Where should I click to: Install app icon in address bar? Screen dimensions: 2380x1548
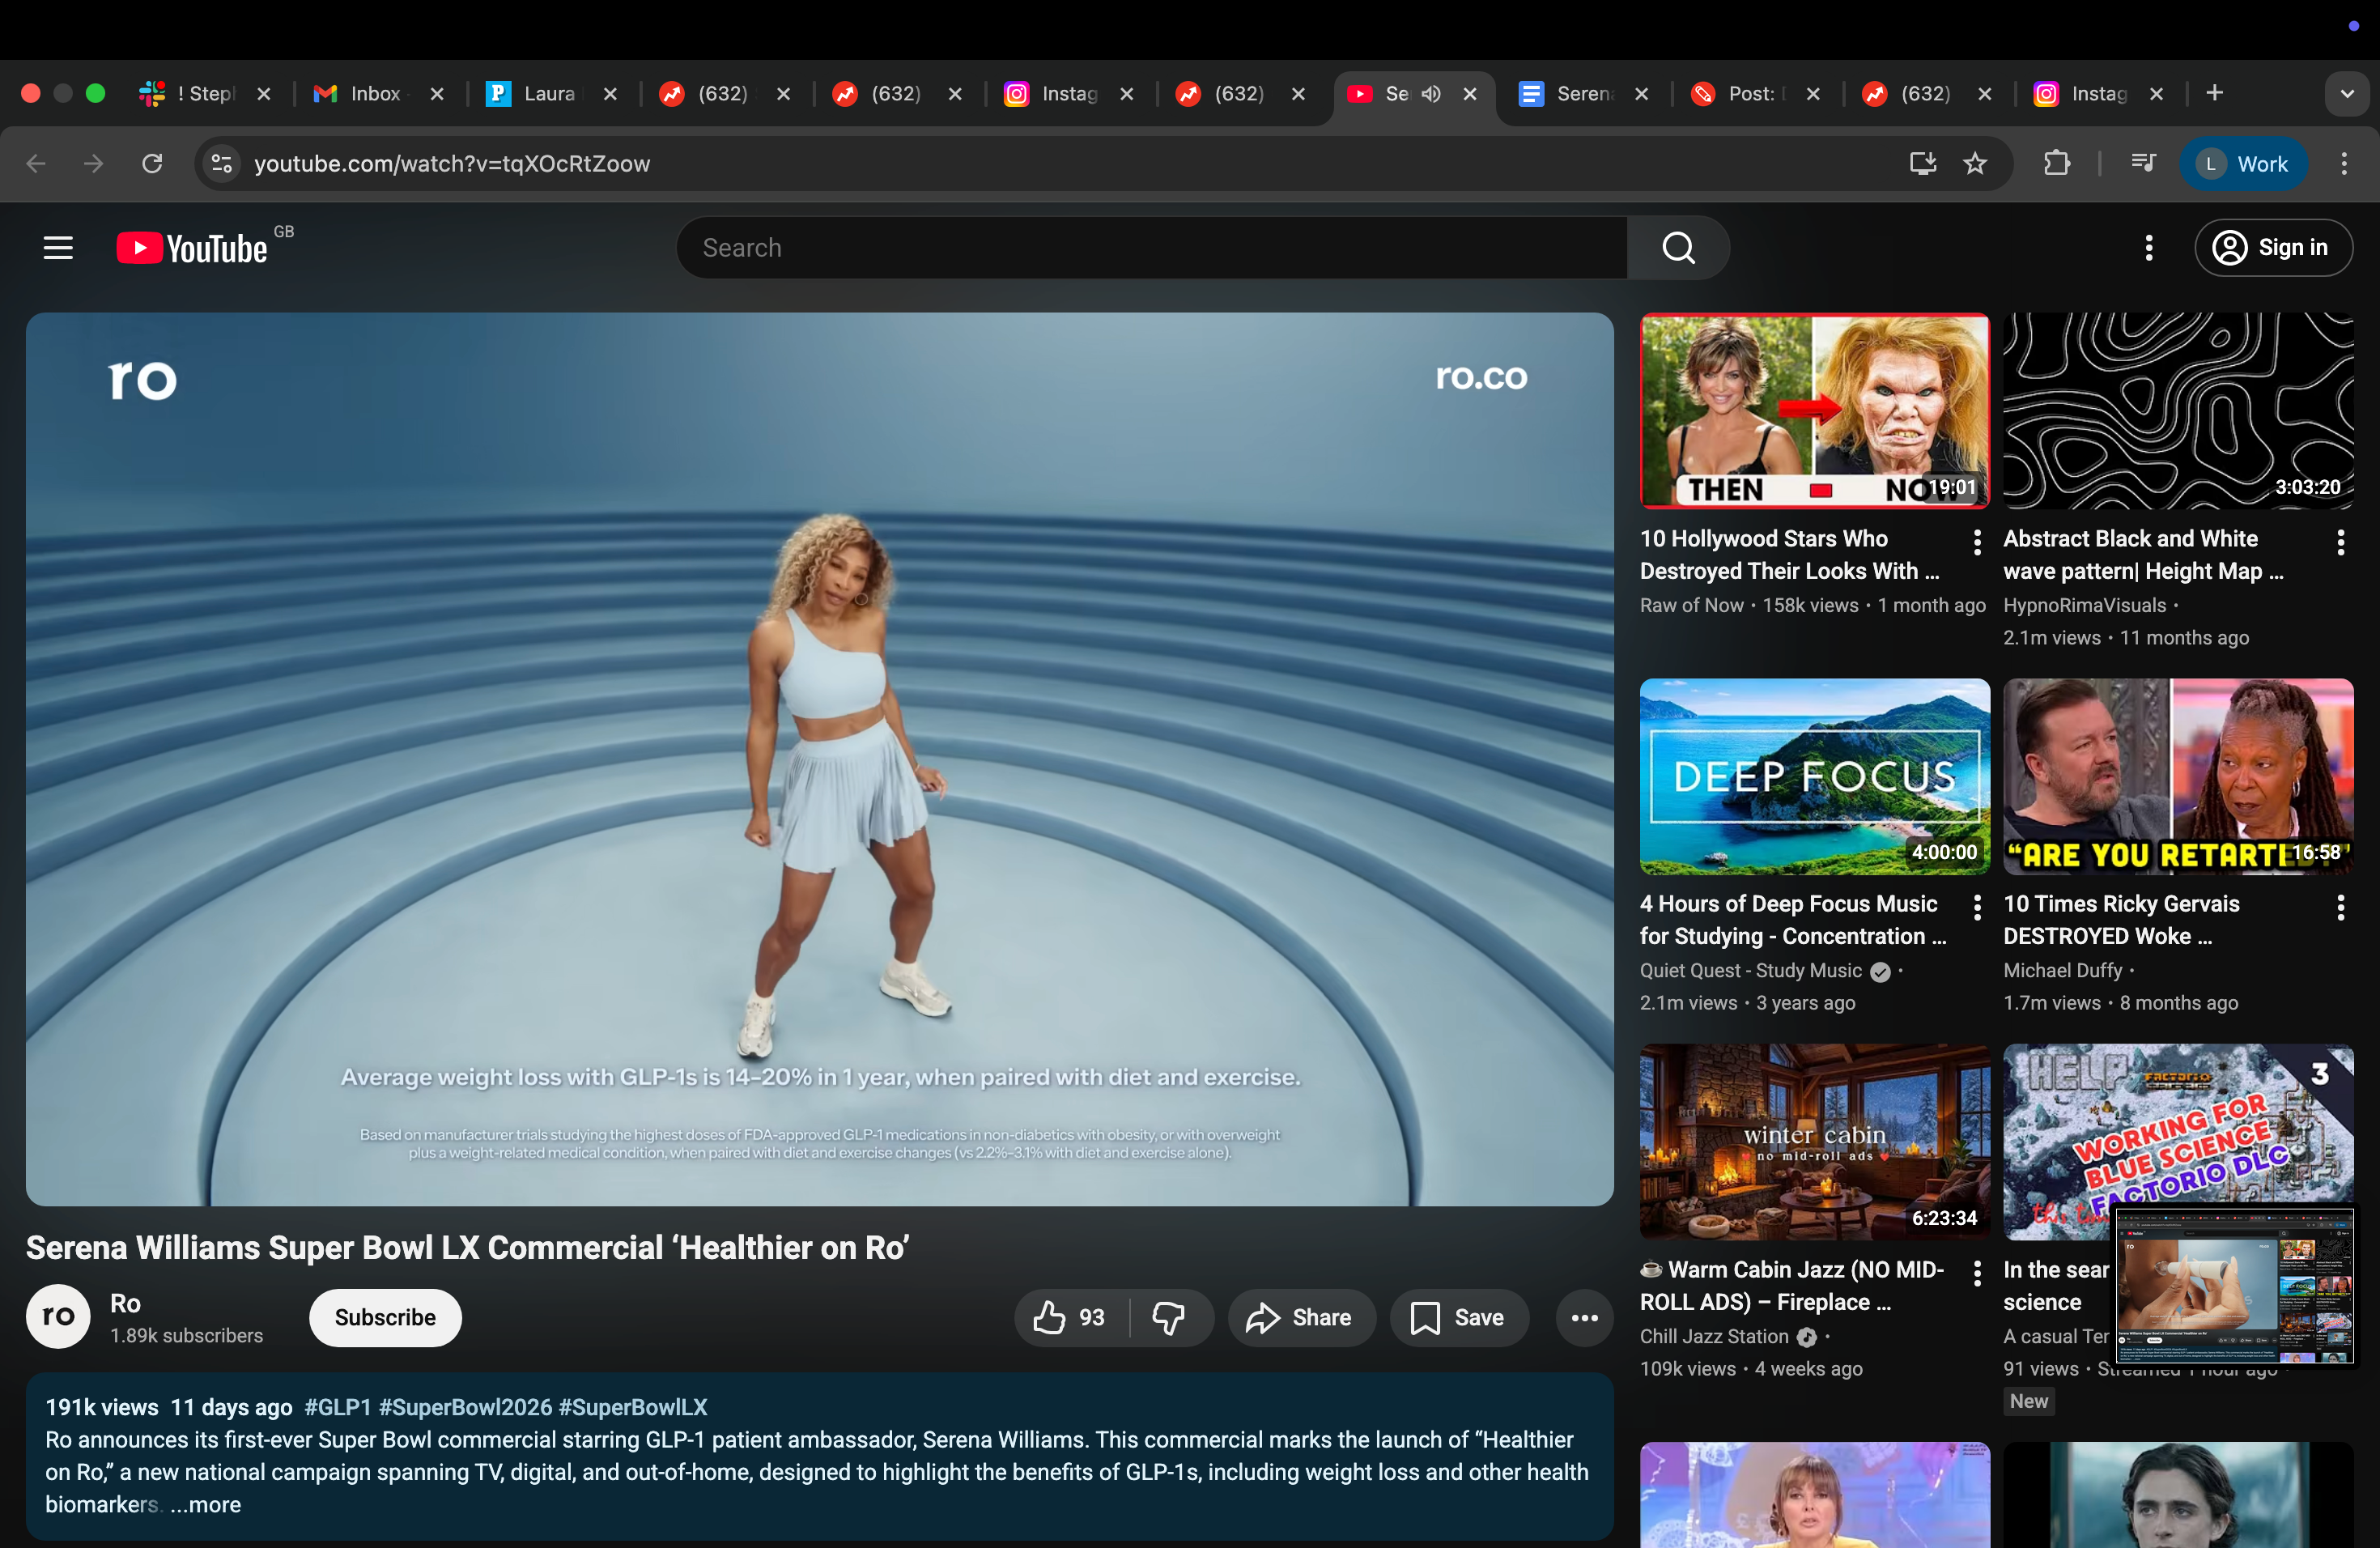1922,163
